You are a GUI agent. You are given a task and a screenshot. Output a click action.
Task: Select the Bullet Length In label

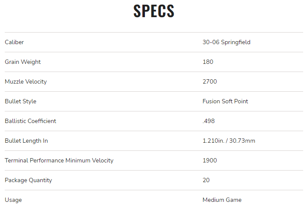tap(27, 141)
